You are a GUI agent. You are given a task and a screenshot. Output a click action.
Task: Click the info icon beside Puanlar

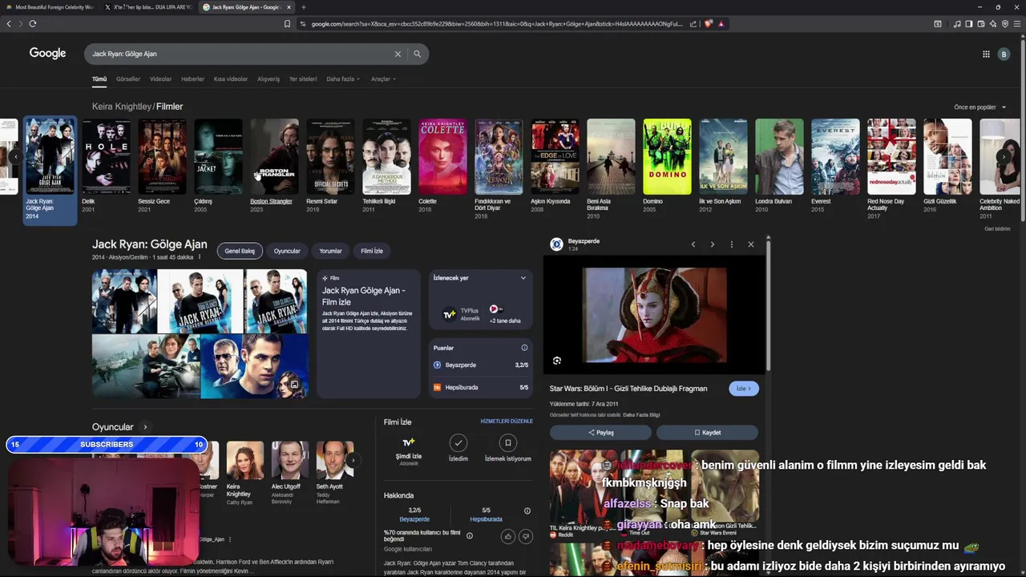click(x=524, y=348)
